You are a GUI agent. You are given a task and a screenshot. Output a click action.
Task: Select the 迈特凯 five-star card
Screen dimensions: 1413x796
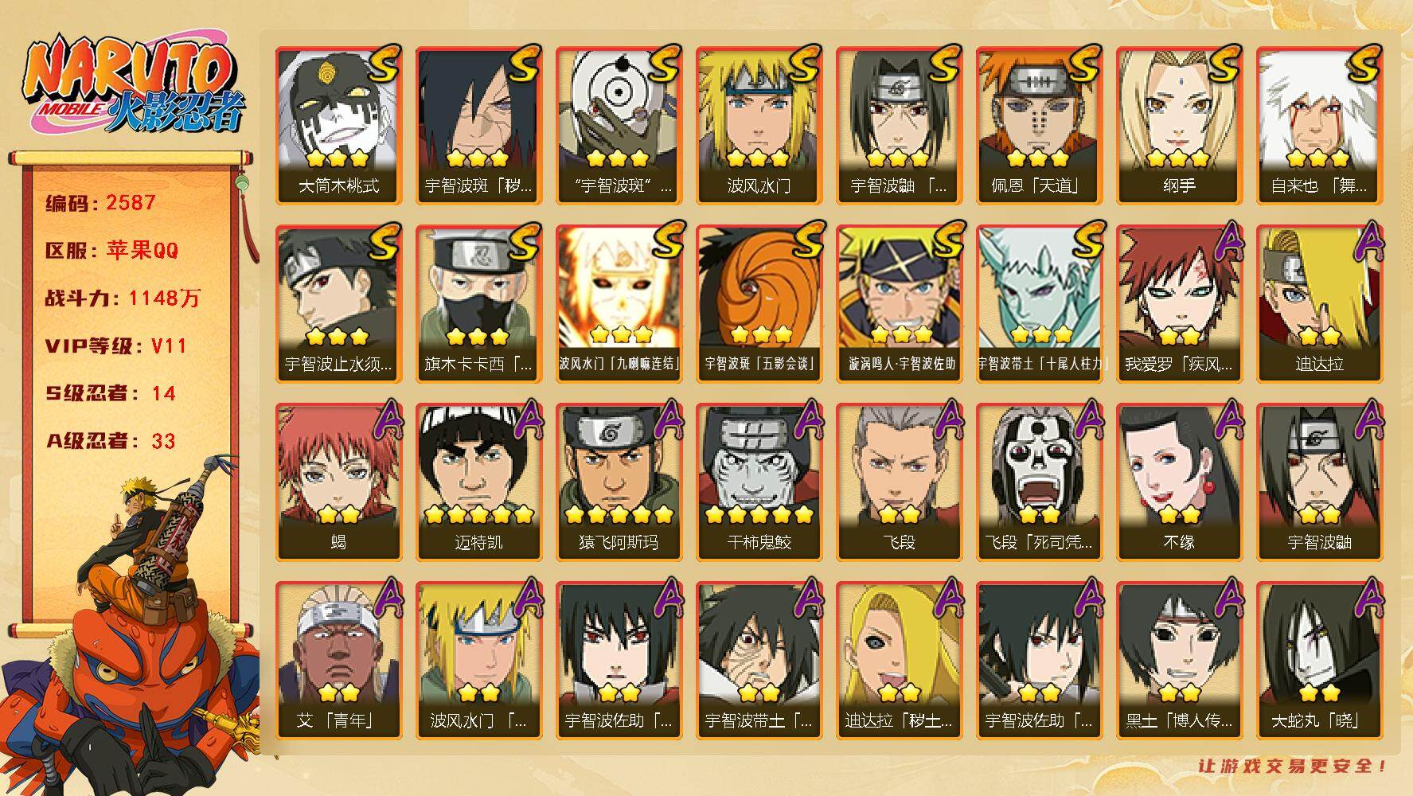click(478, 482)
